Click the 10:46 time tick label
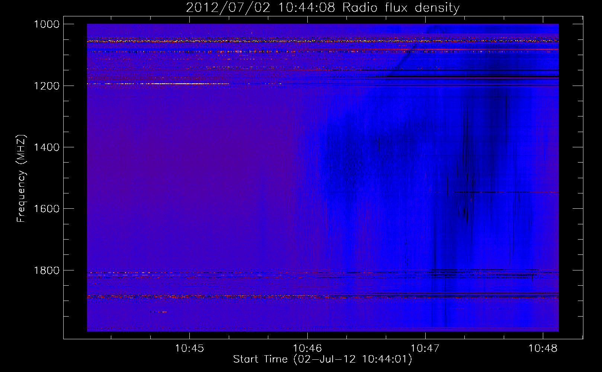Screen dimensions: 602x372 coord(307,349)
